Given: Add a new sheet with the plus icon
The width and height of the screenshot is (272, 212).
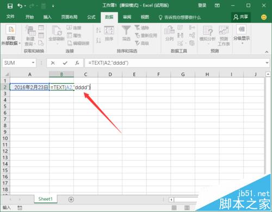Looking at the screenshot, I should 71,199.
